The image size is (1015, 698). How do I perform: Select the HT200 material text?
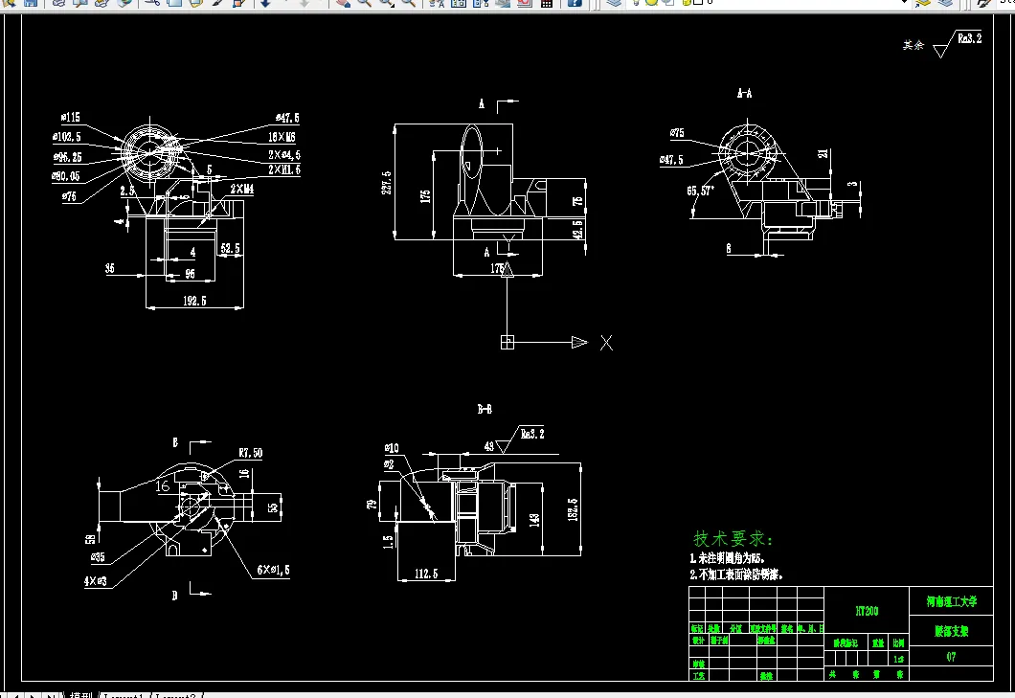point(867,611)
